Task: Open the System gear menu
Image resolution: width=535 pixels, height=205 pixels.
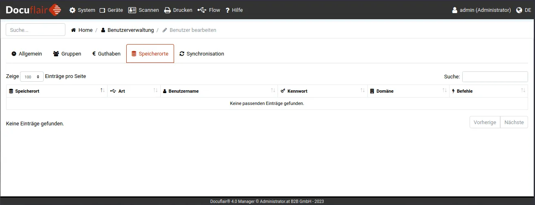Action: pyautogui.click(x=82, y=10)
